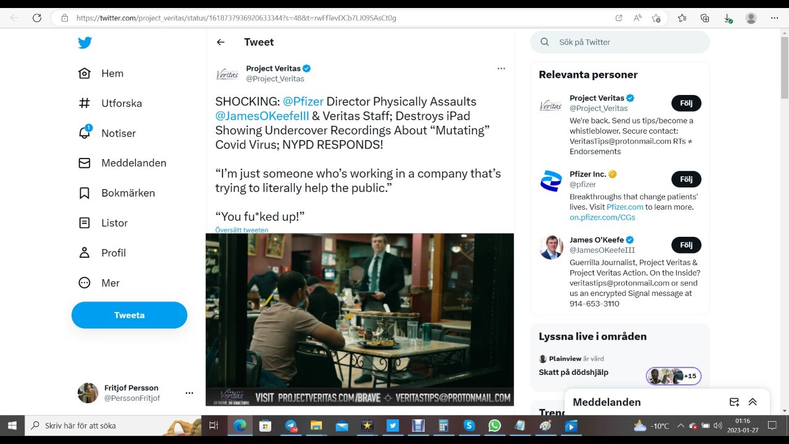Click the space listeners +15 avatars

tap(674, 376)
